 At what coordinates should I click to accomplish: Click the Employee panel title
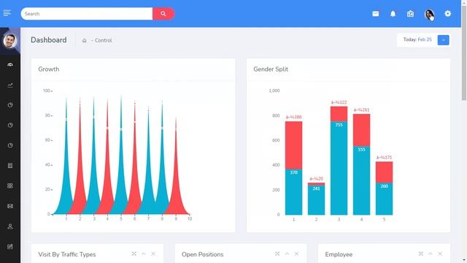click(x=339, y=254)
